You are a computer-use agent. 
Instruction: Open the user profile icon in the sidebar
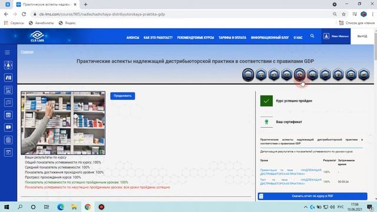click(x=8, y=65)
